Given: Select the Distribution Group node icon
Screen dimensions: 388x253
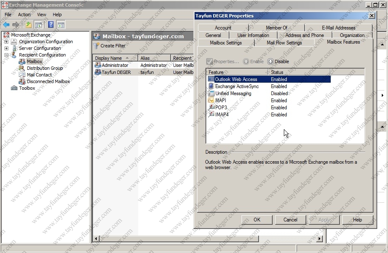Looking at the screenshot, I should (x=22, y=68).
